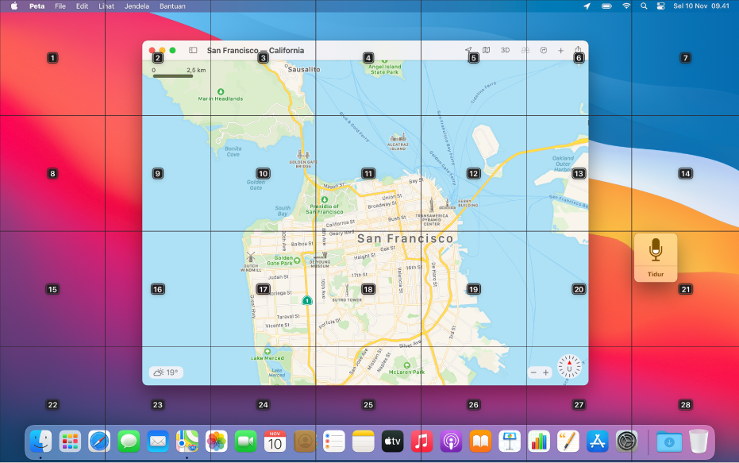
Task: Start directions using the circled arrow icon
Action: [544, 49]
